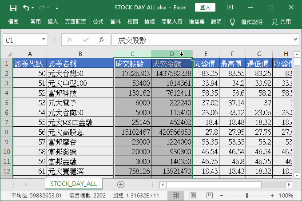Switch to the 檢視 ribbon tab

pos(150,22)
